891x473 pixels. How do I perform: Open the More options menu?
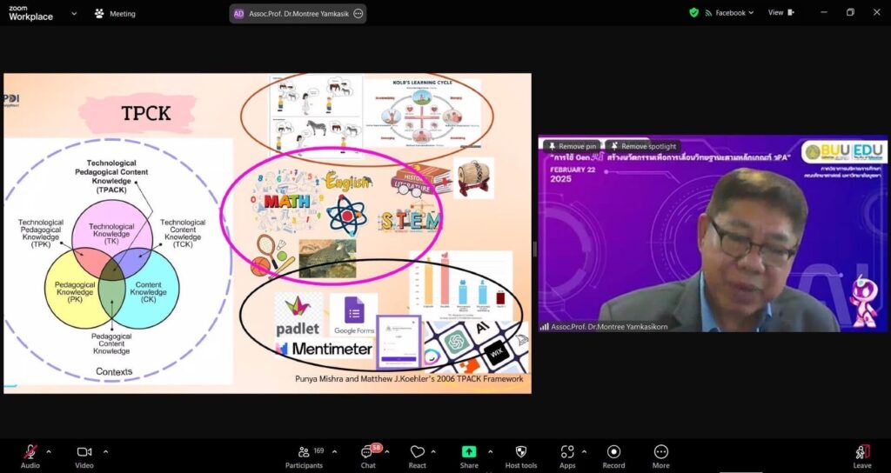tap(660, 452)
